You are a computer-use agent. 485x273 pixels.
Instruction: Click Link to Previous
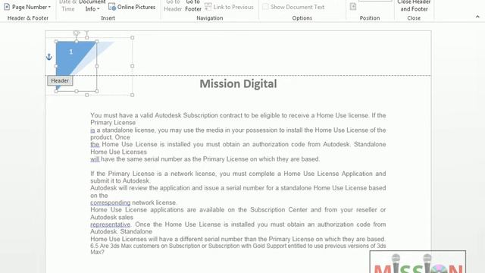[x=229, y=7]
